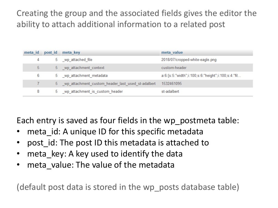Select the _wp_attachment_custom_header_last_used_st-adalbert key
Viewport: 278px width, 208px height.
tap(109, 83)
